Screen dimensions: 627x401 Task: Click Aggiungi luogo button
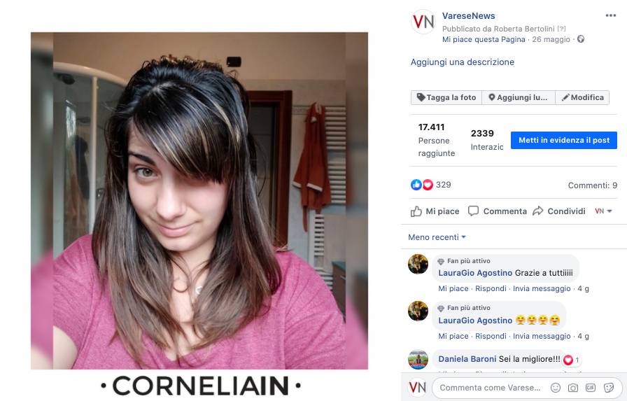click(519, 97)
